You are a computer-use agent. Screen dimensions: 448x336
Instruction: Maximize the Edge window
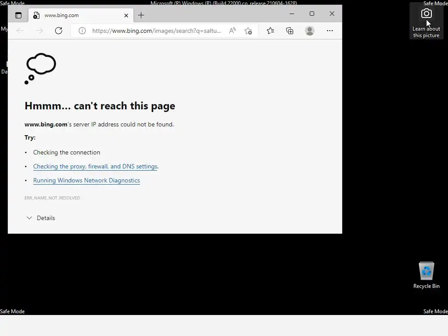[x=312, y=14]
